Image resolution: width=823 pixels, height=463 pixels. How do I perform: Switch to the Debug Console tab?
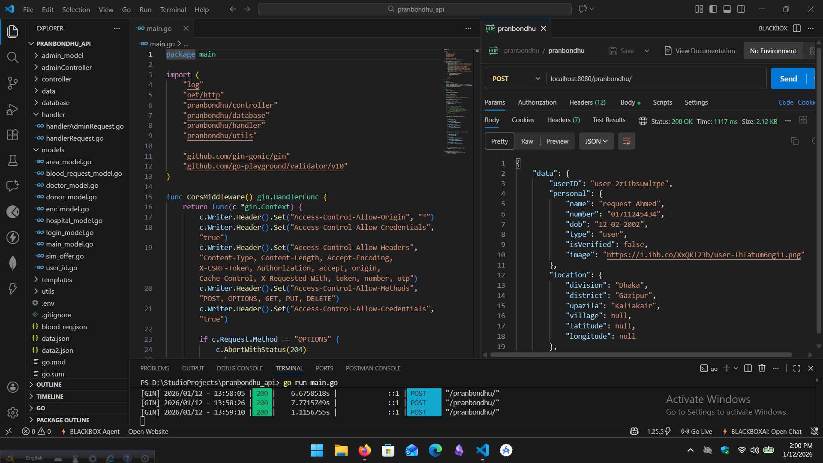click(240, 368)
